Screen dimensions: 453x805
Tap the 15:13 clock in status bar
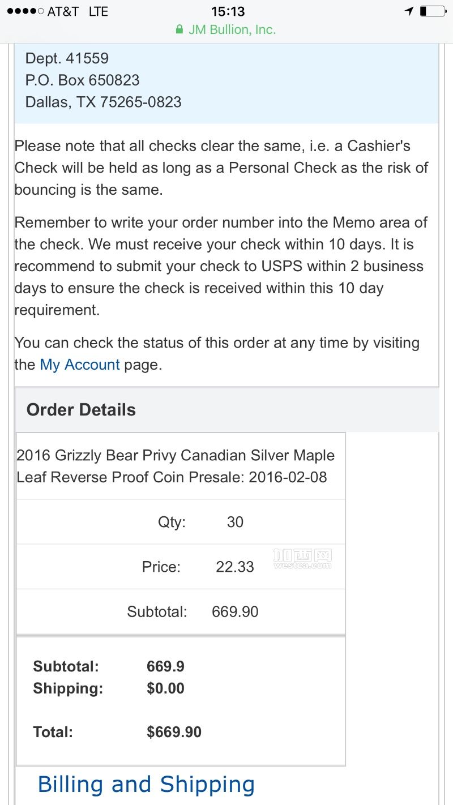pos(228,11)
